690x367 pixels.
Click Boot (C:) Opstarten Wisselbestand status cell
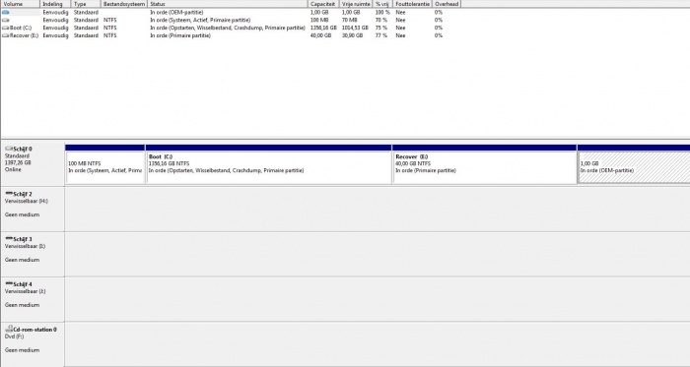coord(228,28)
